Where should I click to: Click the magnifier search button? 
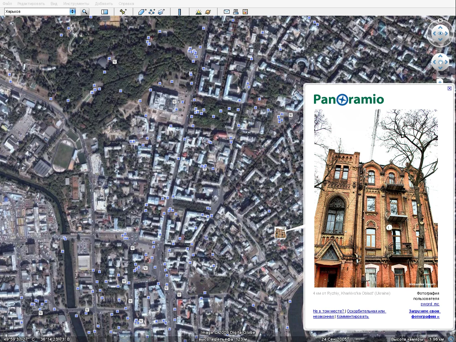pos(85,12)
